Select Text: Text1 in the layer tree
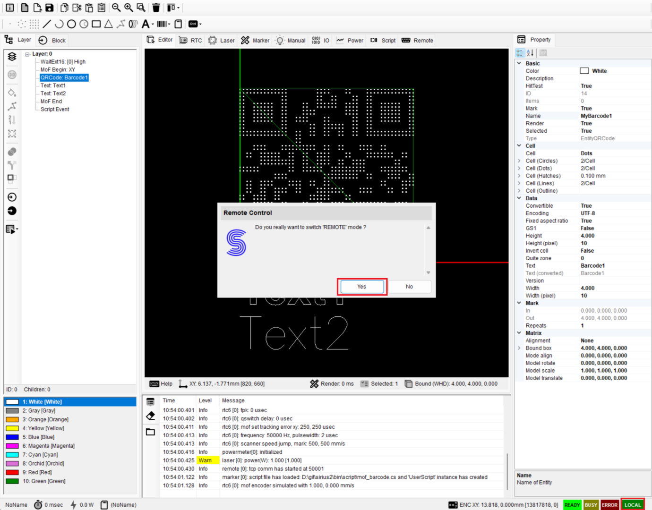This screenshot has height=510, width=652. (53, 85)
